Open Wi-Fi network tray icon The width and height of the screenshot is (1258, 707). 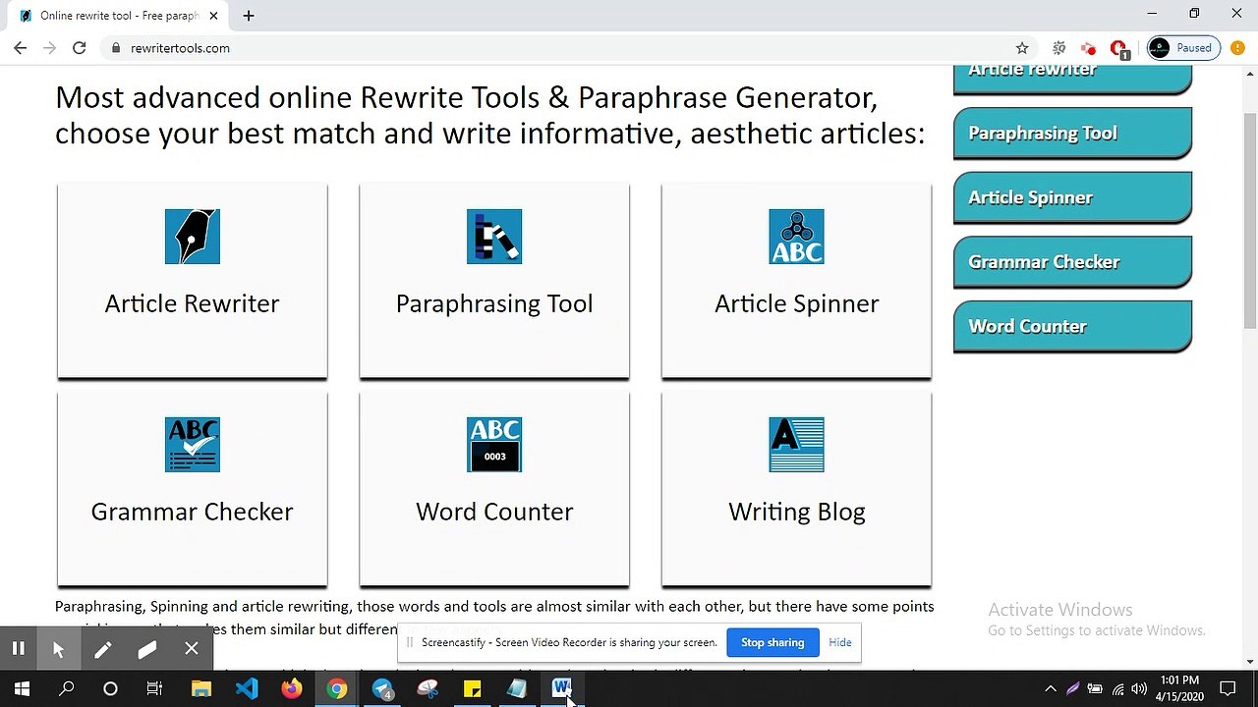(1117, 688)
